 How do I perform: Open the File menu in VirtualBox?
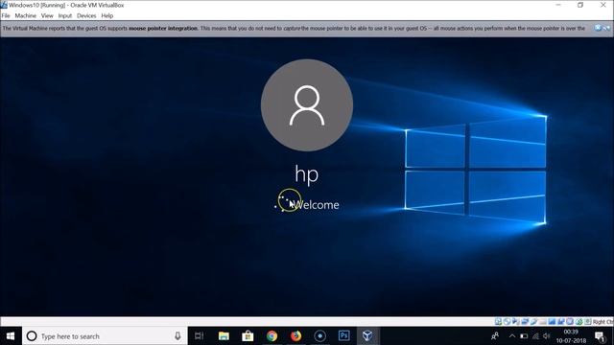pyautogui.click(x=6, y=15)
